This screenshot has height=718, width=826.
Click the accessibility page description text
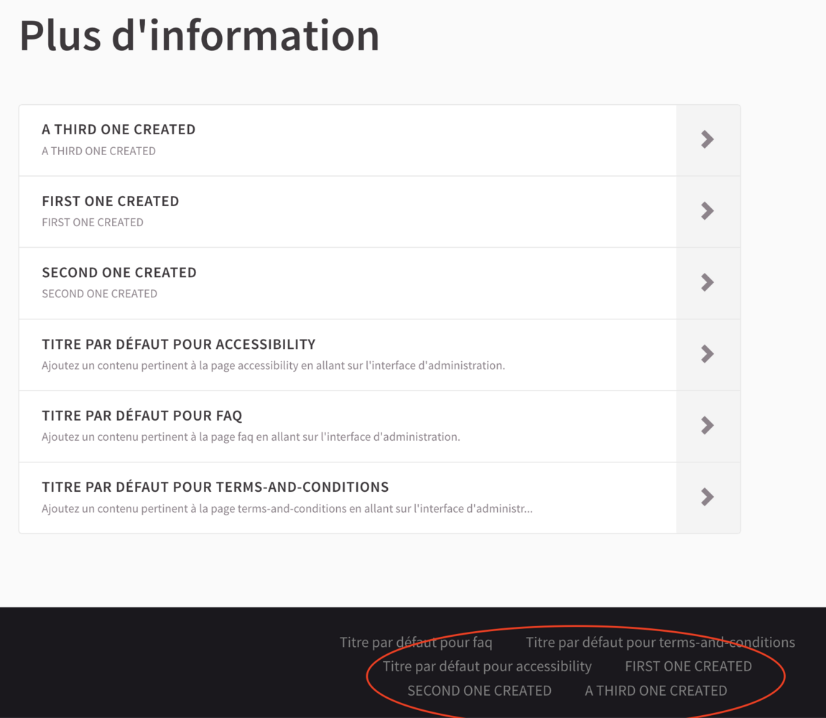coord(273,365)
